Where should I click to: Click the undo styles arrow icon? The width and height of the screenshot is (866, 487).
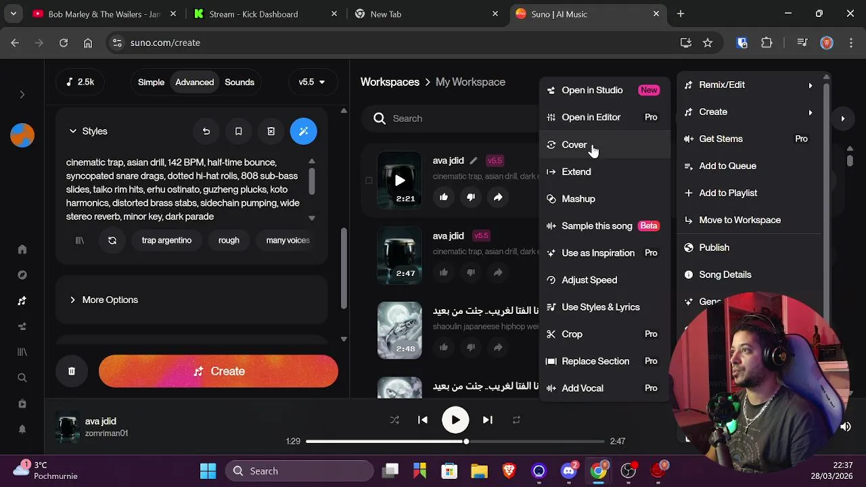coord(206,131)
